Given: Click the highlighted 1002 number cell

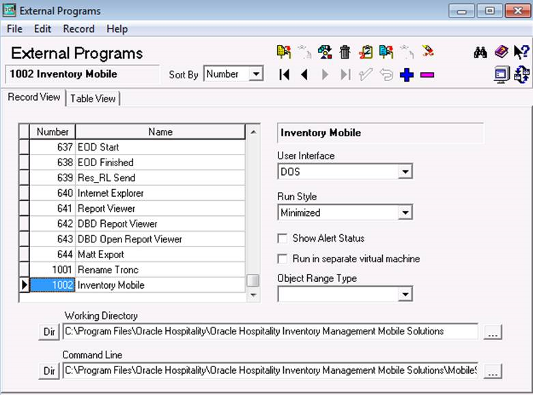Looking at the screenshot, I should [x=53, y=285].
